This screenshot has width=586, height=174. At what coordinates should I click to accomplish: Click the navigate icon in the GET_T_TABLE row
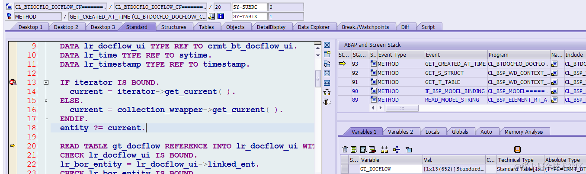(x=554, y=82)
